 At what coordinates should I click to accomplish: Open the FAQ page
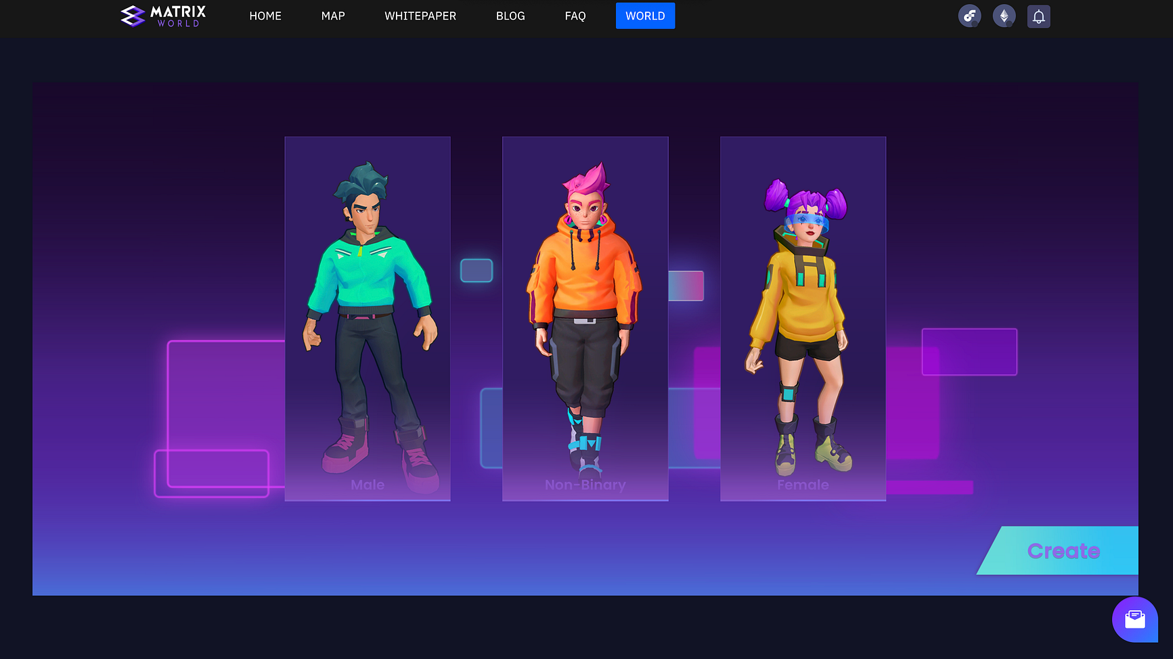tap(575, 16)
